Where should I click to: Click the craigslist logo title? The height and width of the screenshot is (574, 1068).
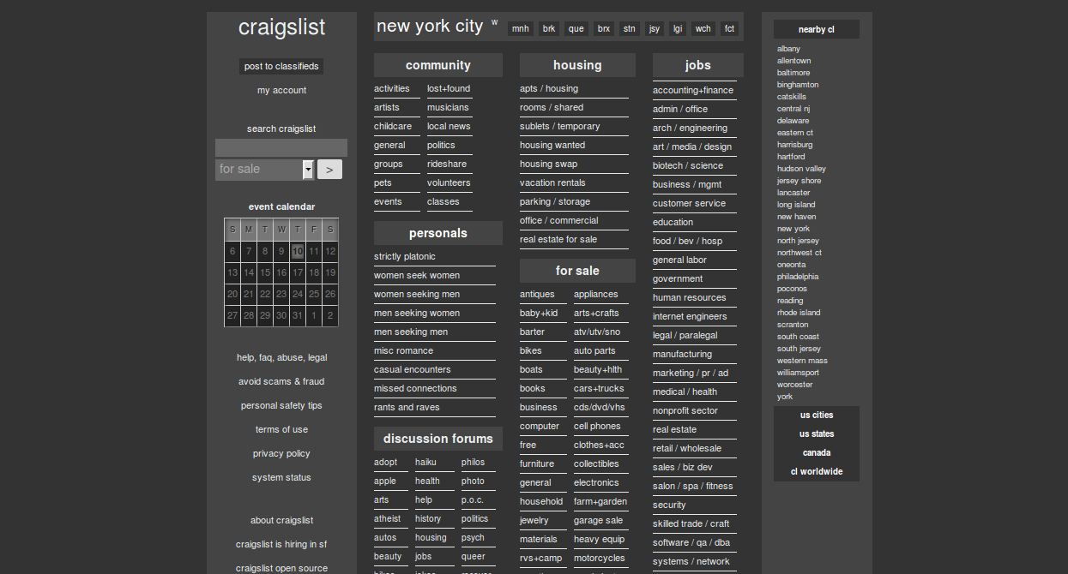[281, 27]
